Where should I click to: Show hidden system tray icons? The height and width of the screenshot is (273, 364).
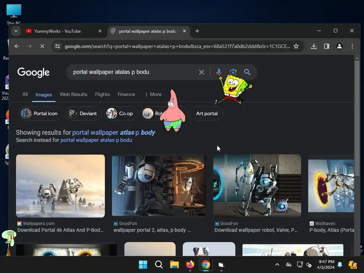(277, 264)
